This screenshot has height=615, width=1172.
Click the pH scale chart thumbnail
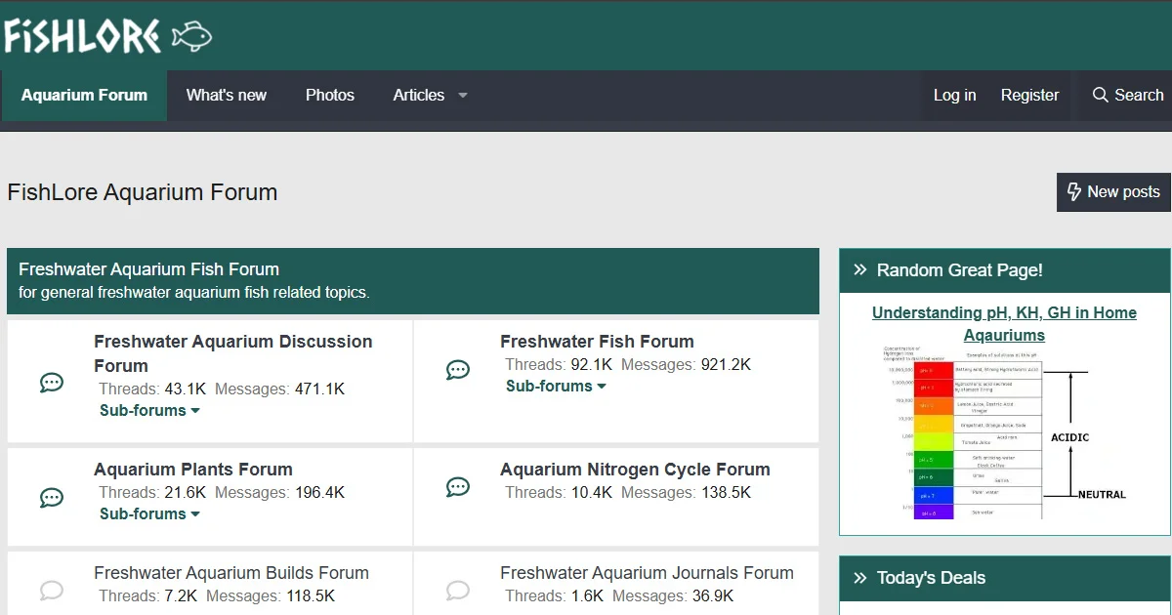click(1004, 432)
